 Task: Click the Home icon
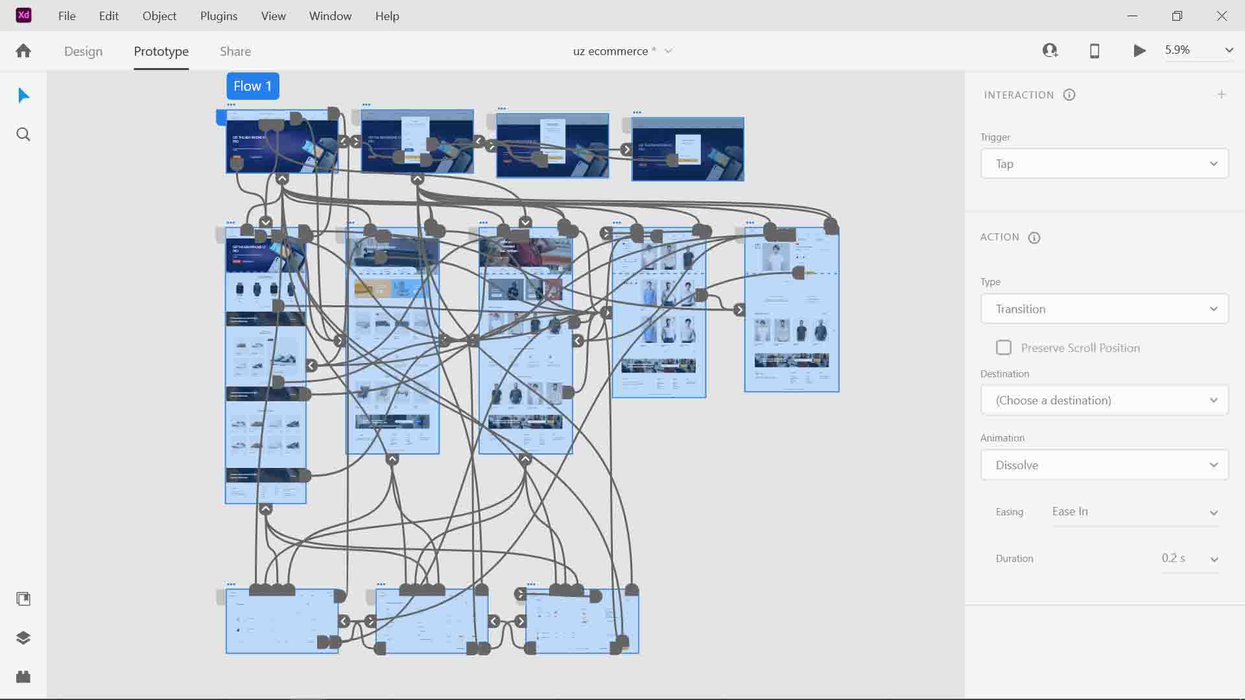(23, 51)
